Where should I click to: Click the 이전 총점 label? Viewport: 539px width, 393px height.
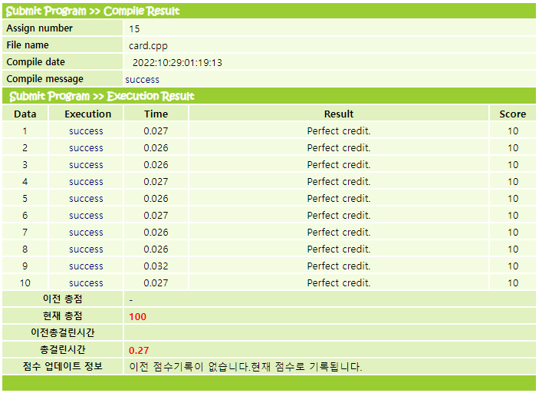(x=63, y=299)
